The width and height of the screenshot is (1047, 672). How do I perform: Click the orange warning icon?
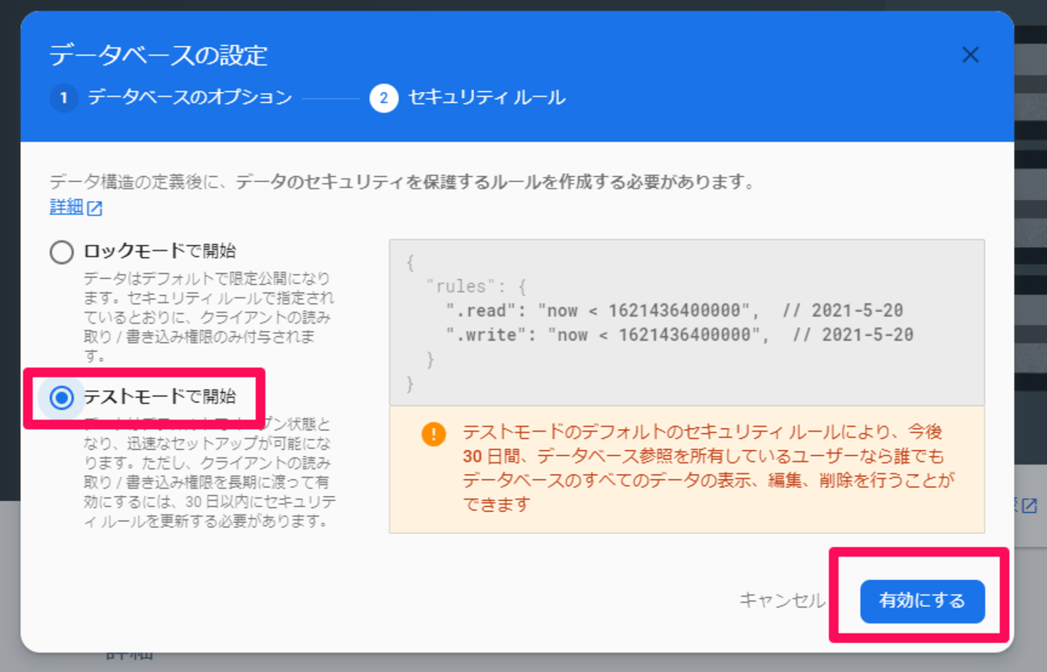click(433, 434)
